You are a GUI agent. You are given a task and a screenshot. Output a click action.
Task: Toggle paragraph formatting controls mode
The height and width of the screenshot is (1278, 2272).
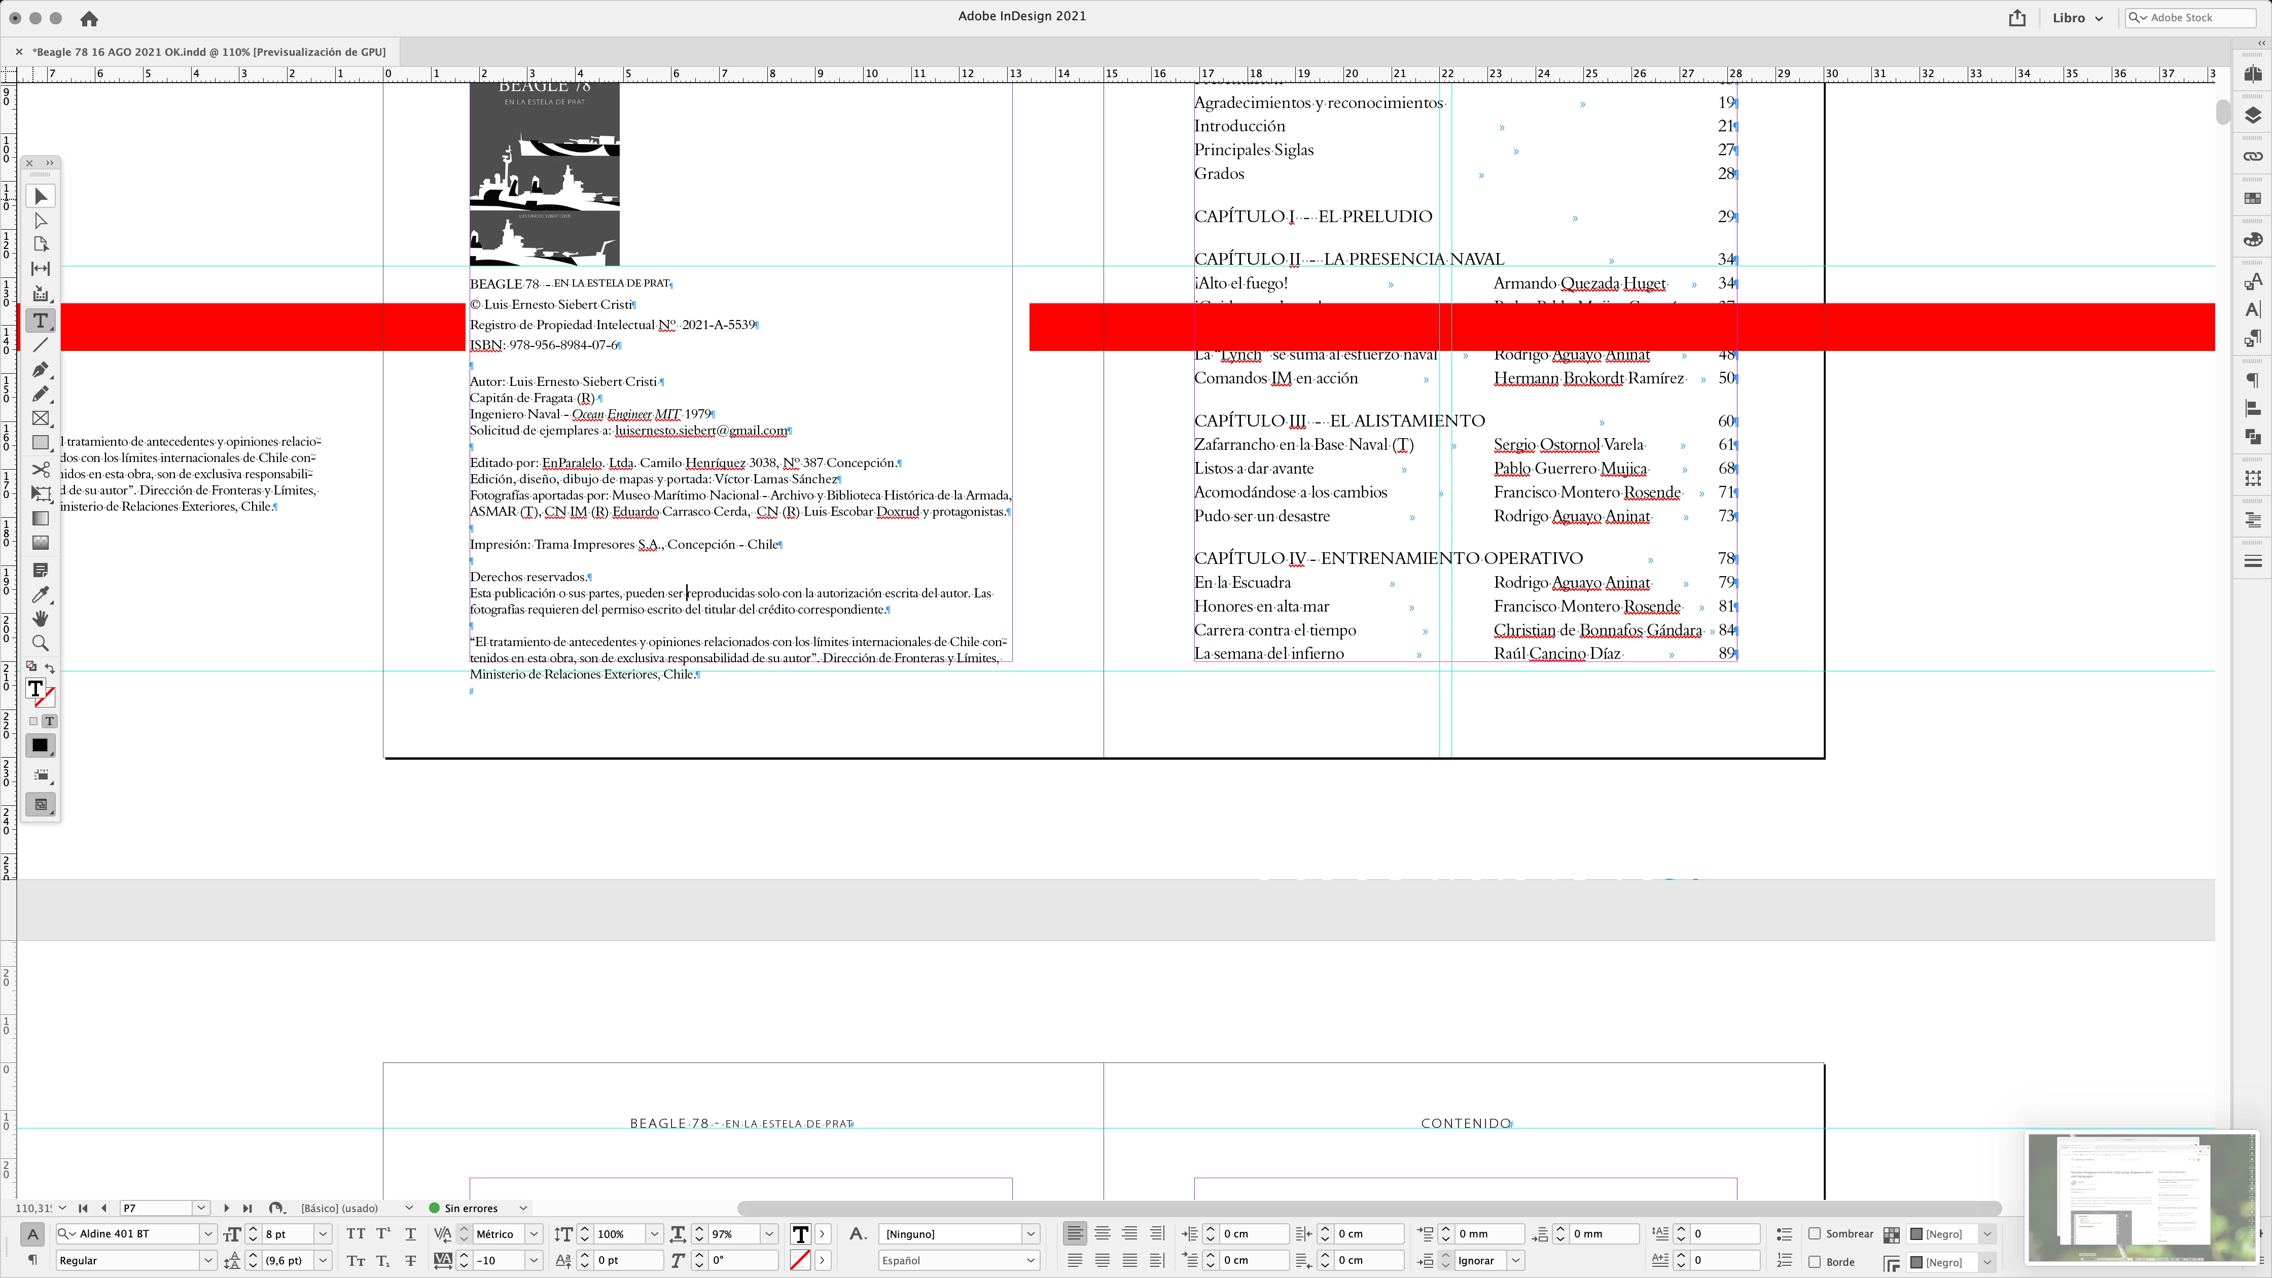click(32, 1260)
